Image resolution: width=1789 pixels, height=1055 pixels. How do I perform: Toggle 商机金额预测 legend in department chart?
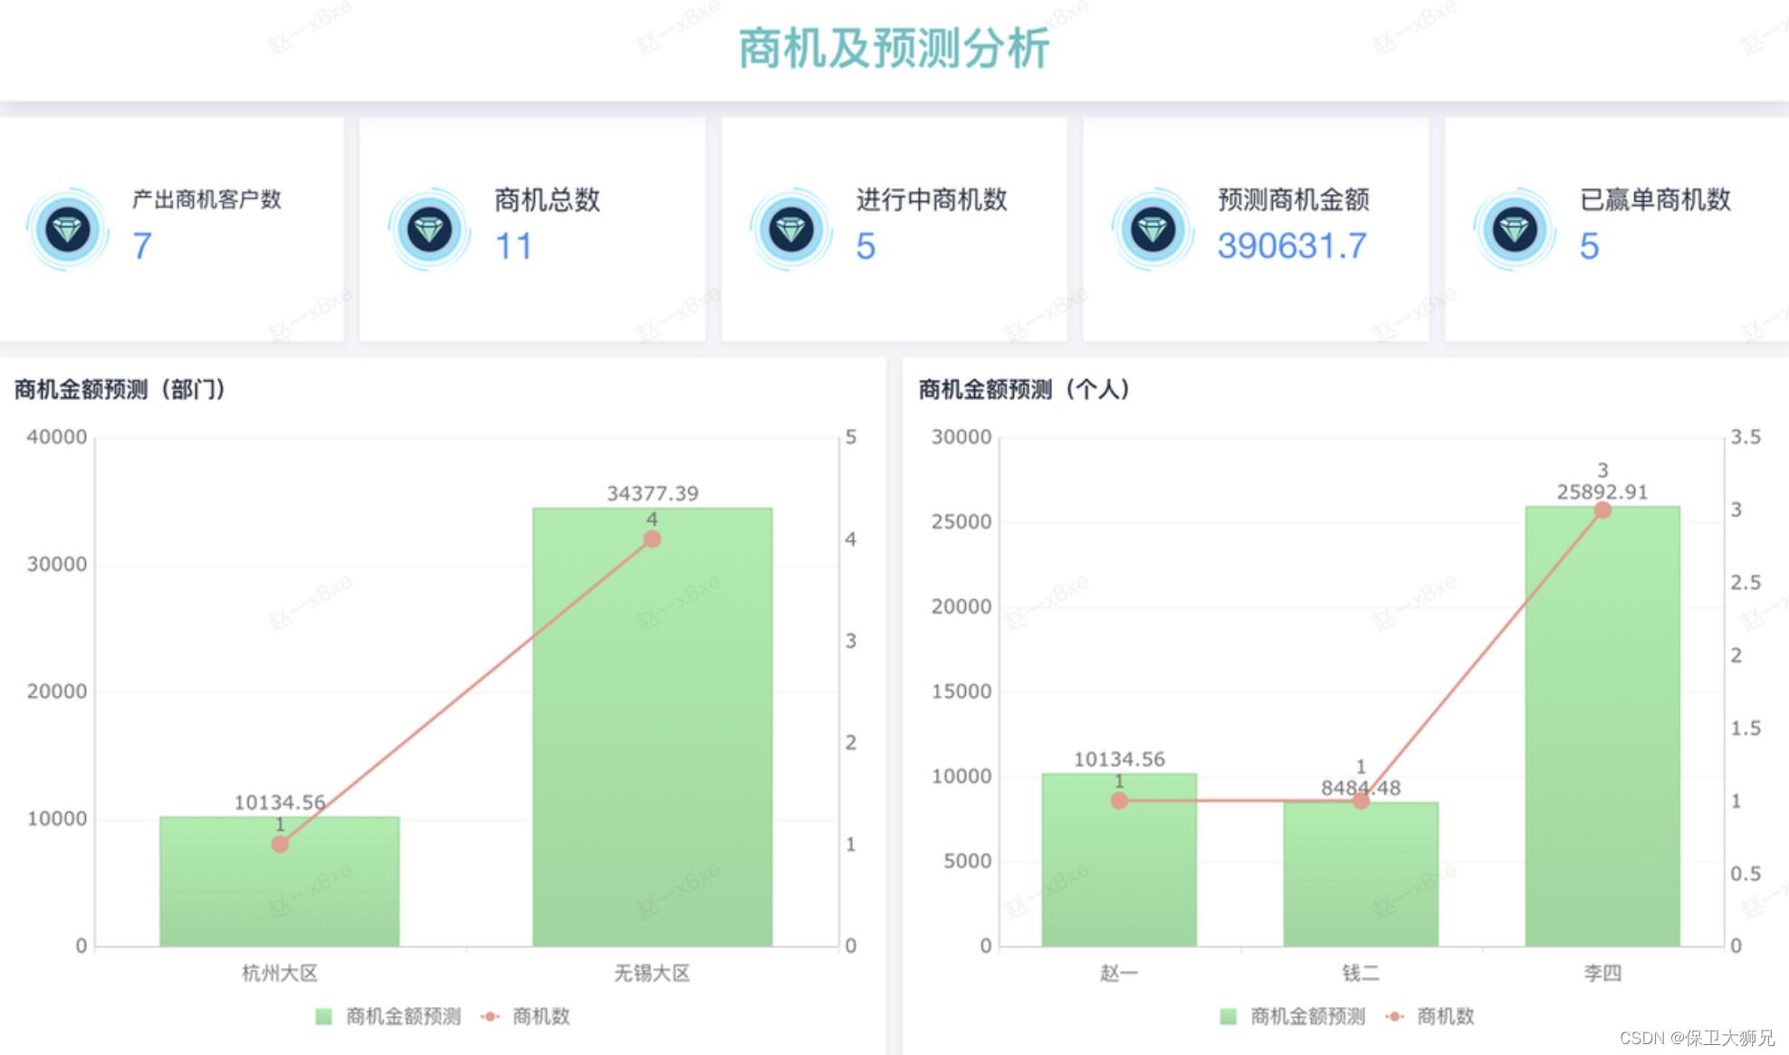[403, 1016]
